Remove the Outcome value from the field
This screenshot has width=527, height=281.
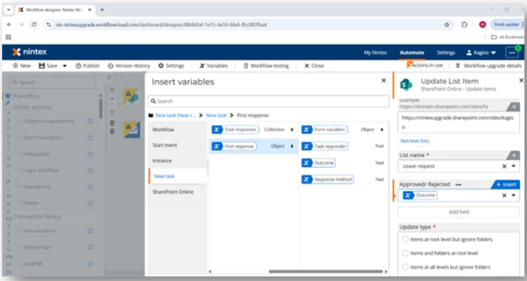504,195
